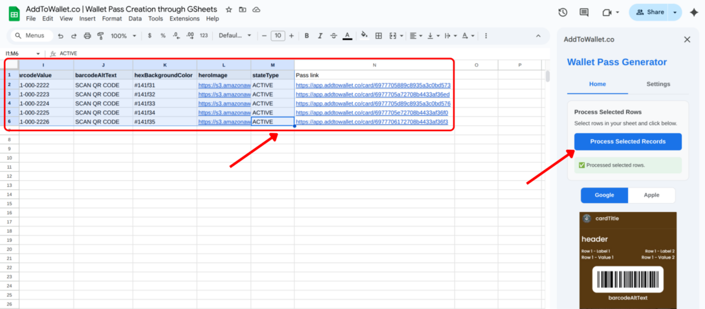Increase font size with plus
The width and height of the screenshot is (705, 309).
(291, 36)
